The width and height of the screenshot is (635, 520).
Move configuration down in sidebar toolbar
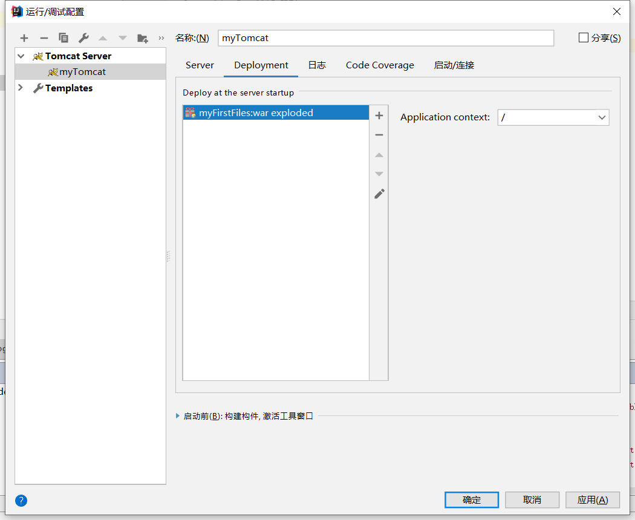123,38
